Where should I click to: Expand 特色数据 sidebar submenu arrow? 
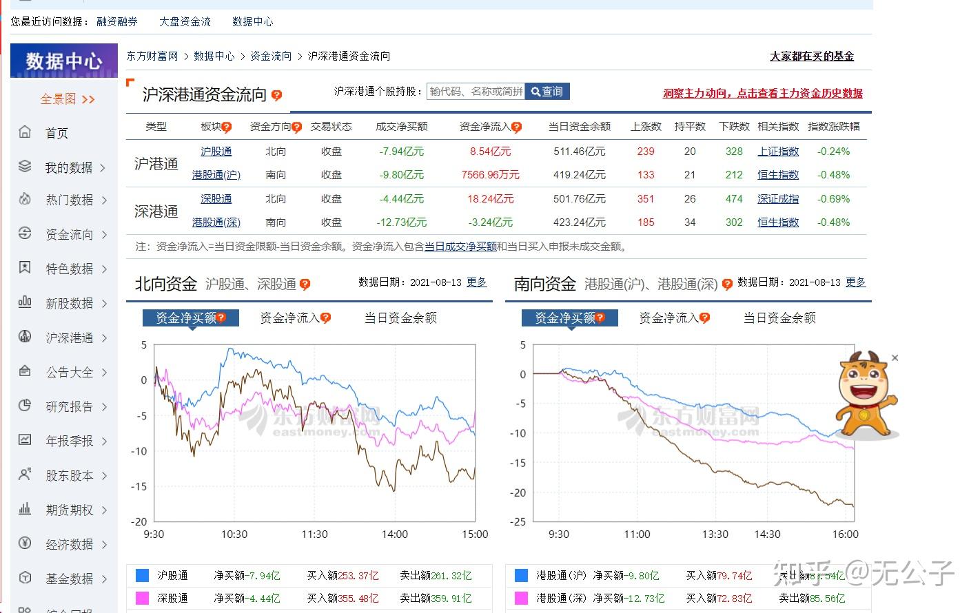(104, 269)
